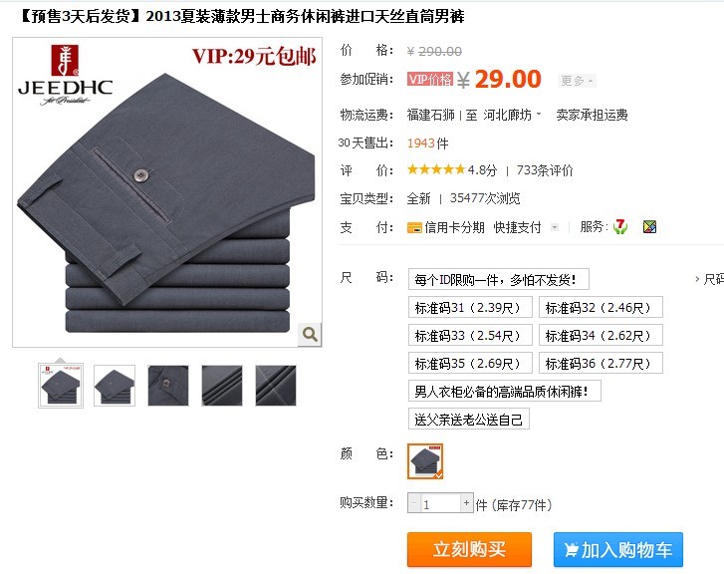724x574 pixels.
Task: Choose size 标准码36 (2.77尺)
Action: [601, 364]
